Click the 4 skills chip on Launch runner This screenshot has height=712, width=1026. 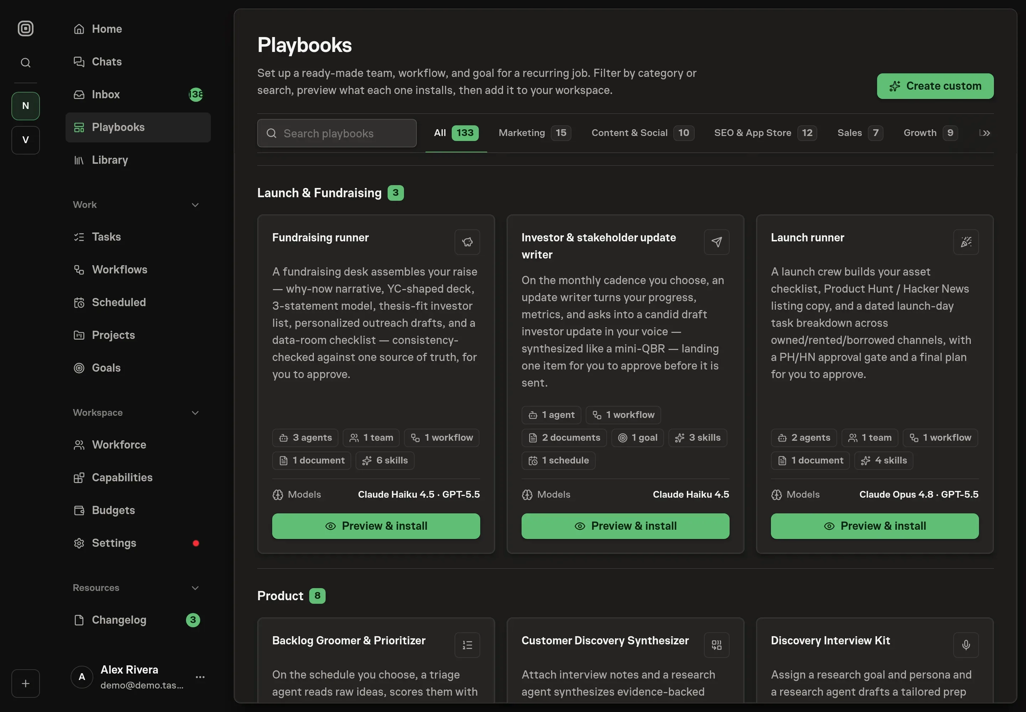pos(883,461)
